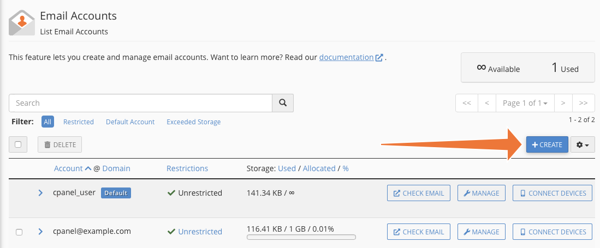Select the Exceeded Storage filter
This screenshot has height=248, width=600.
pyautogui.click(x=193, y=122)
